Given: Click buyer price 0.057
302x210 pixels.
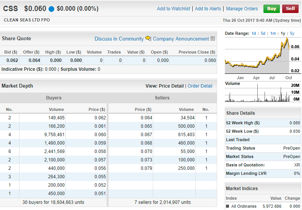Looking at the screenshot, I should [x=100, y=160].
